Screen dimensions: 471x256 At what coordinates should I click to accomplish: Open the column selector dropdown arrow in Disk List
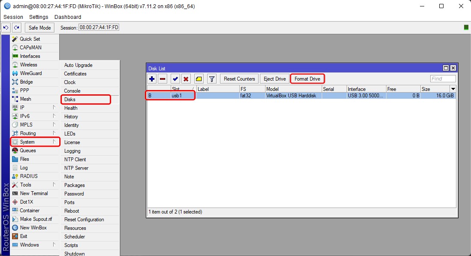click(x=453, y=89)
